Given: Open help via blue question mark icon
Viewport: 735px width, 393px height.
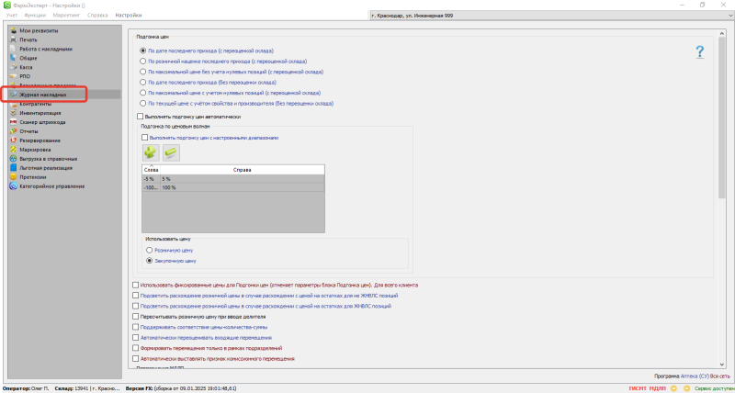Looking at the screenshot, I should (699, 52).
